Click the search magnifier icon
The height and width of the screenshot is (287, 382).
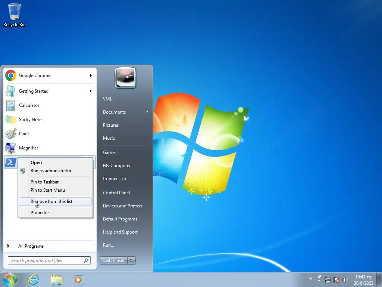pos(86,260)
